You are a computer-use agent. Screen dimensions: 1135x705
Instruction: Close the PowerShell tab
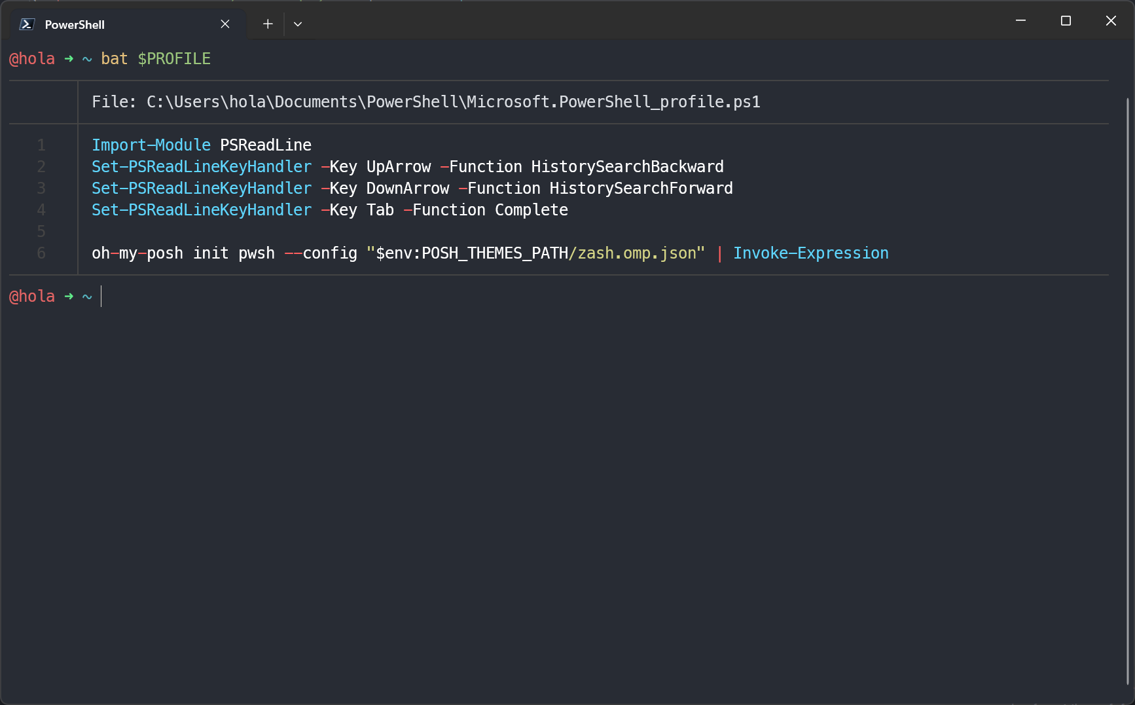coord(225,24)
